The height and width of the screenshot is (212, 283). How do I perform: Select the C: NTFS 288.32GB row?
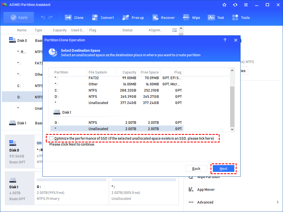point(117,90)
